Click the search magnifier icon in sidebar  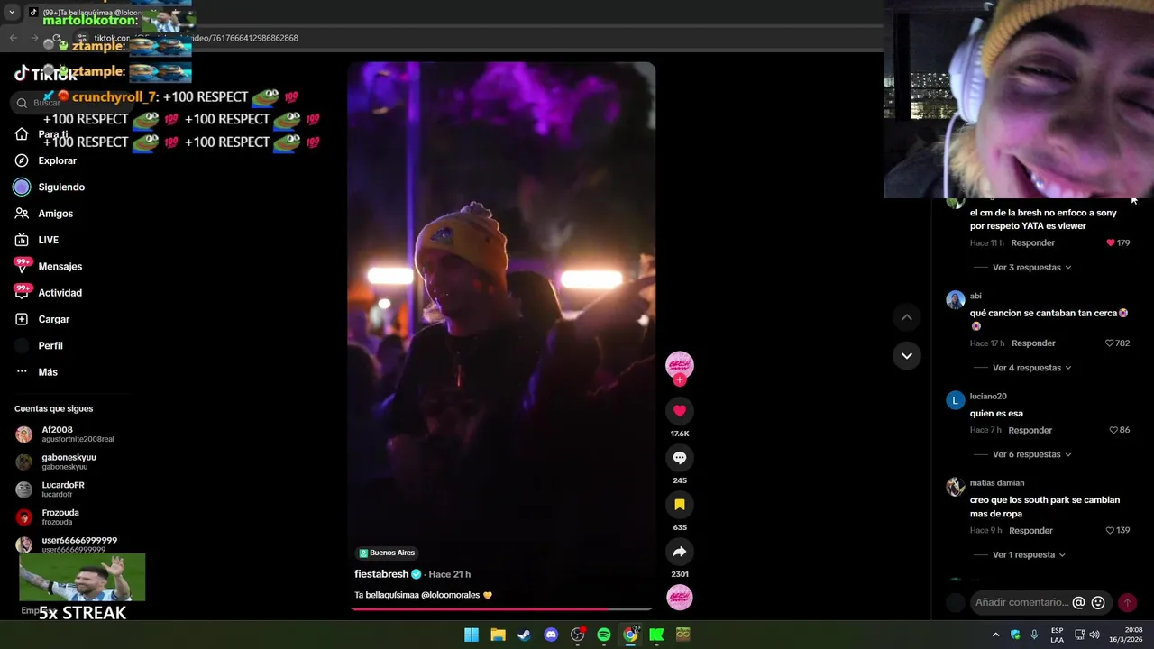tap(22, 103)
